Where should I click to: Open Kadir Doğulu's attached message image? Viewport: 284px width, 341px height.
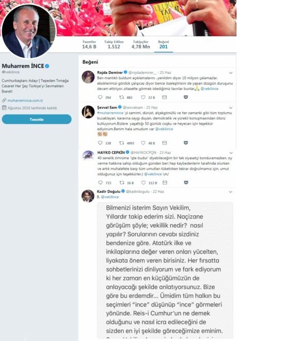165,270
